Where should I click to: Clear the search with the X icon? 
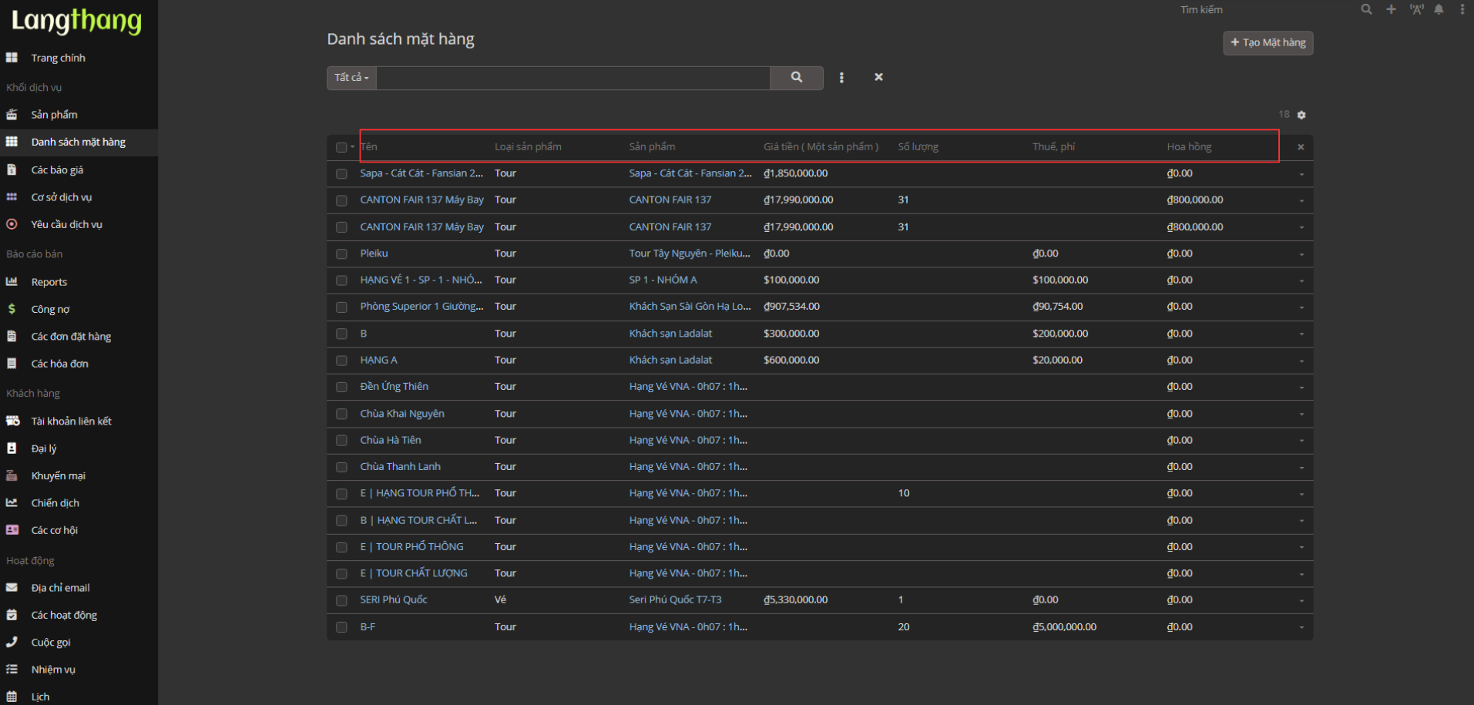[x=878, y=77]
